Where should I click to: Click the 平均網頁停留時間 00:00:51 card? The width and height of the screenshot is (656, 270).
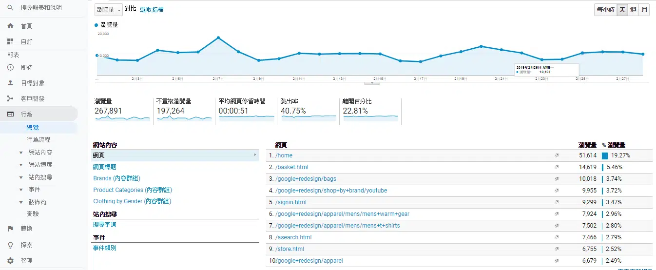tap(246, 111)
